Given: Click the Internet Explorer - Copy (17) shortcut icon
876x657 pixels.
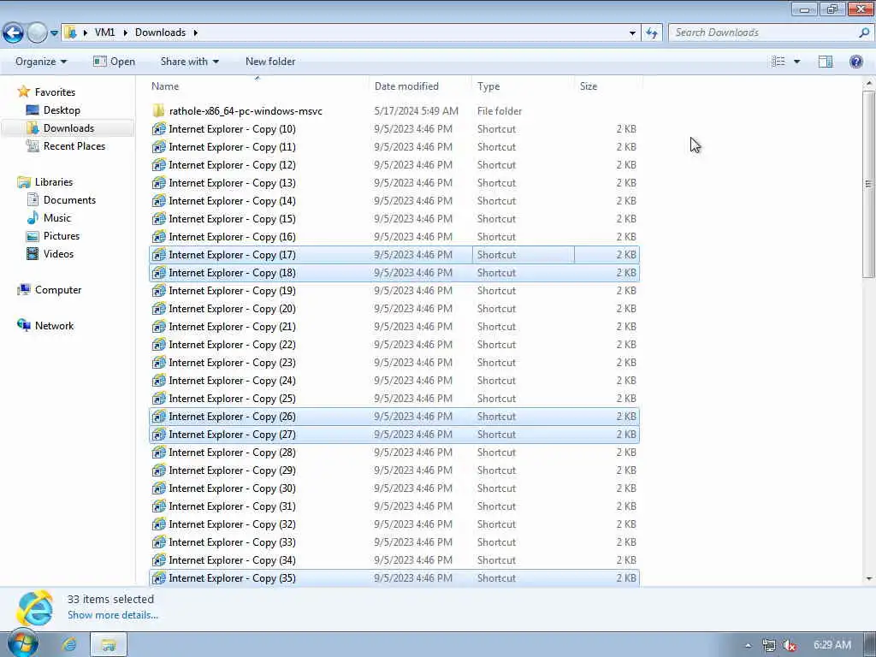Looking at the screenshot, I should coord(158,255).
